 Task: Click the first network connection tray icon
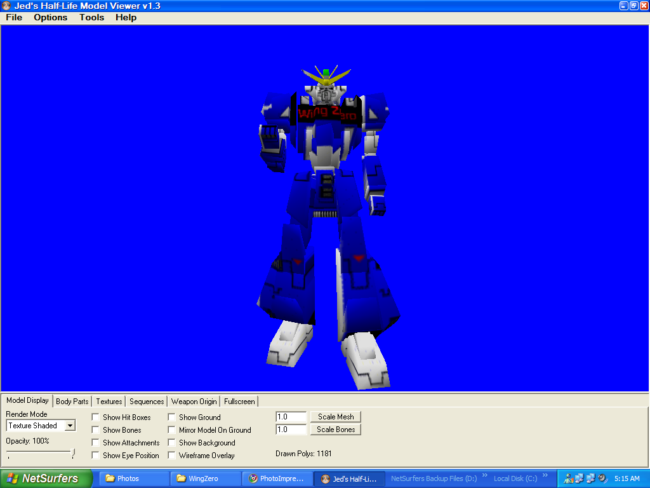(x=579, y=478)
